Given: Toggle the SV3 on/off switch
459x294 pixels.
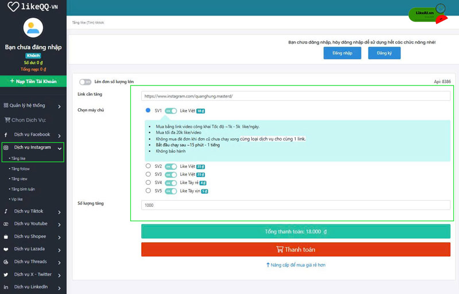Looking at the screenshot, I should (x=171, y=175).
